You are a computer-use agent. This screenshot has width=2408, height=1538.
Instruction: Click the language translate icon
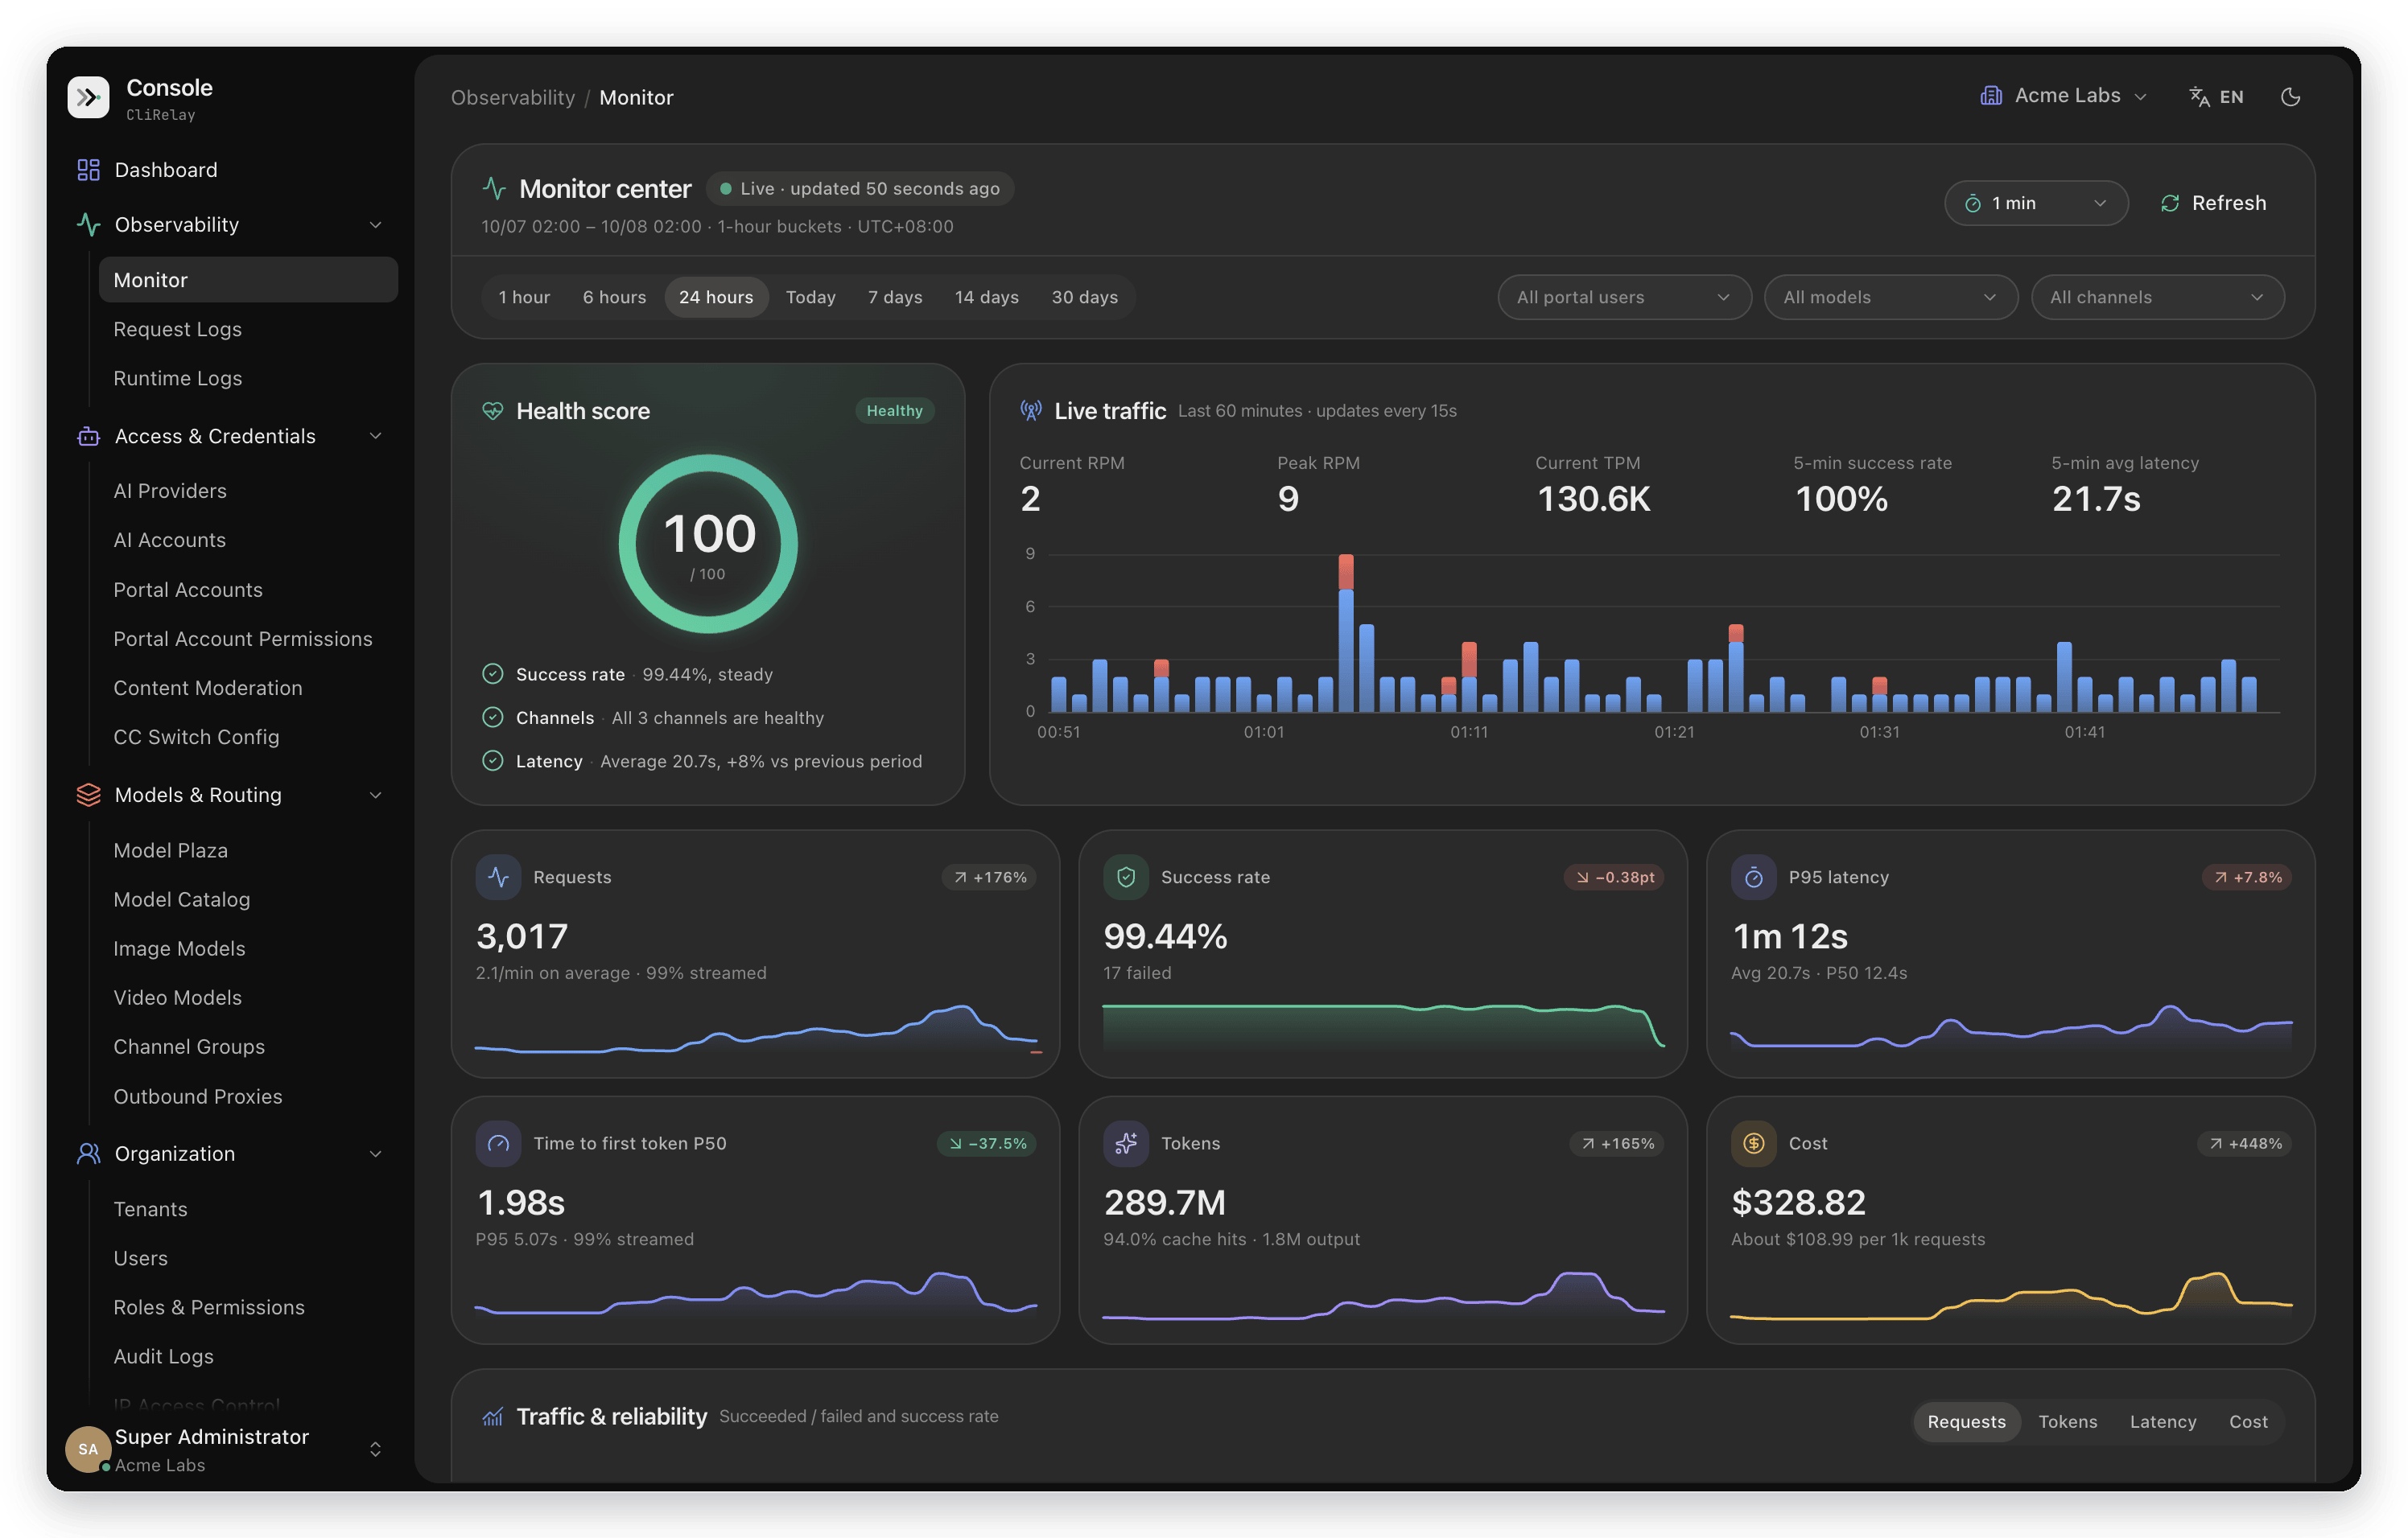tap(2199, 97)
